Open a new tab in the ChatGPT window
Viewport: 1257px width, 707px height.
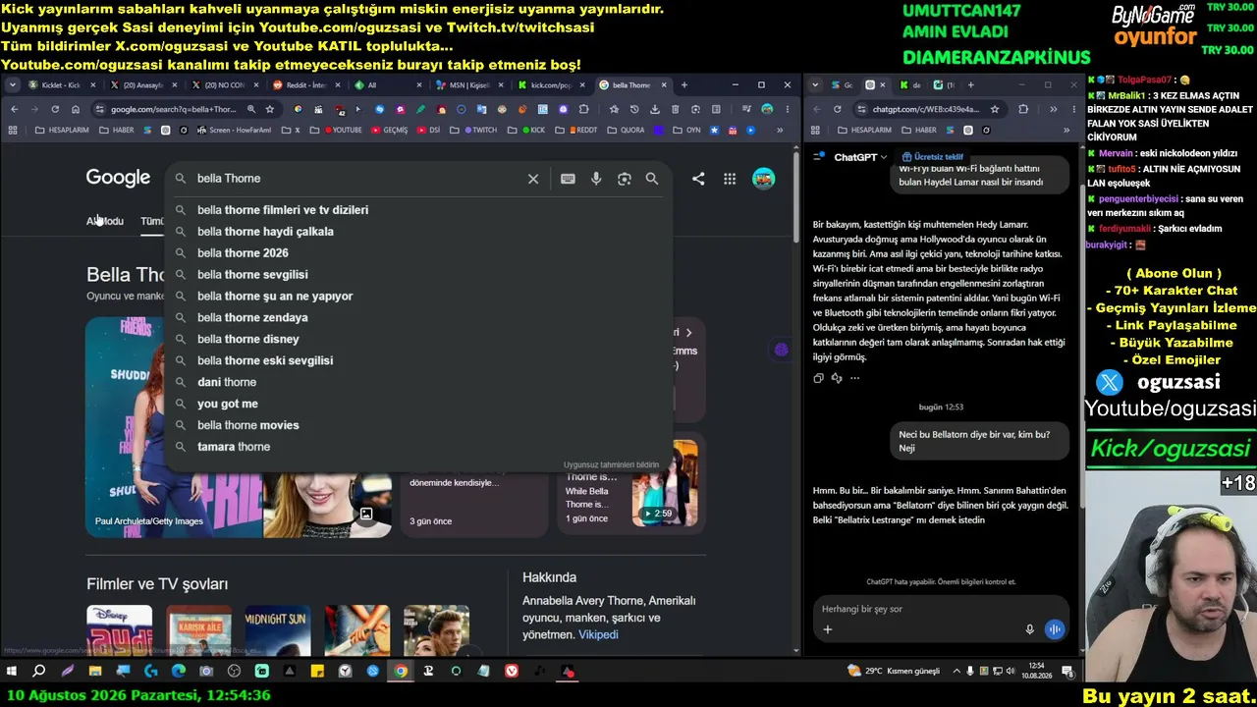(x=970, y=85)
